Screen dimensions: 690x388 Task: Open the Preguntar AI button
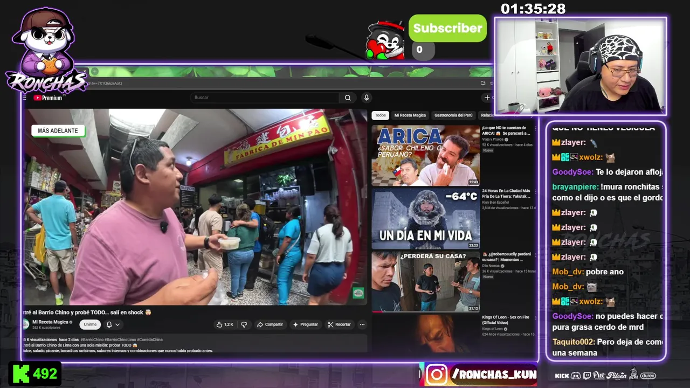coord(305,324)
